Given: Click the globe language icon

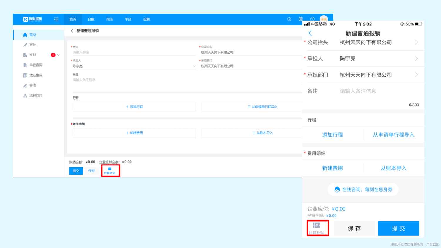Looking at the screenshot, I should click(301, 19).
